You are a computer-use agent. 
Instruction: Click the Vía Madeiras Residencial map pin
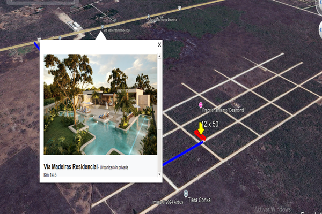point(103,27)
